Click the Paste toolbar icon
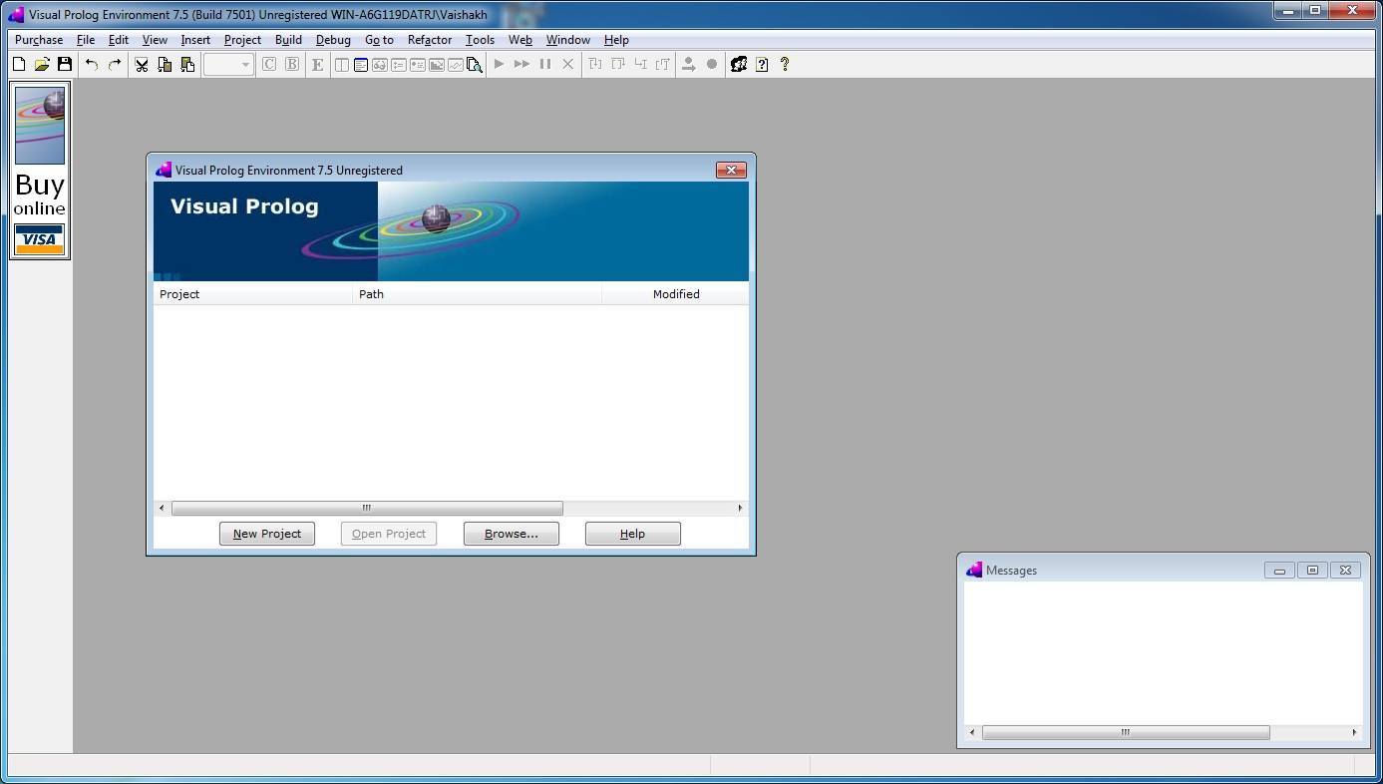 [x=187, y=64]
